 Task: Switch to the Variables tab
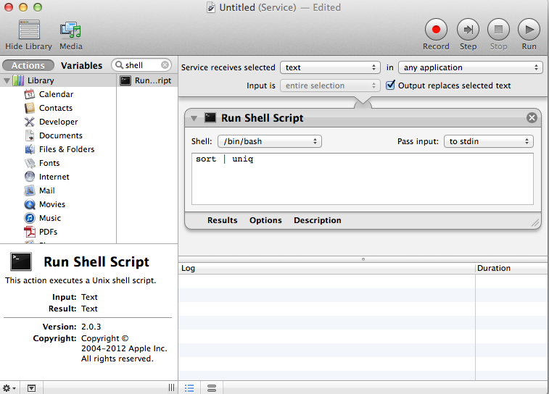point(81,65)
